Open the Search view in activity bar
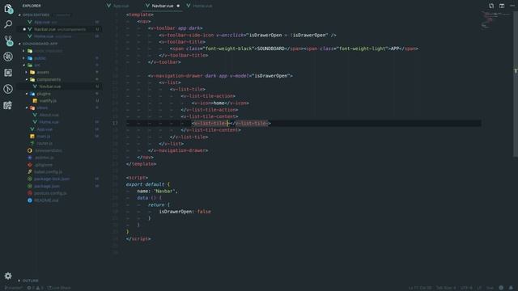 (8, 24)
